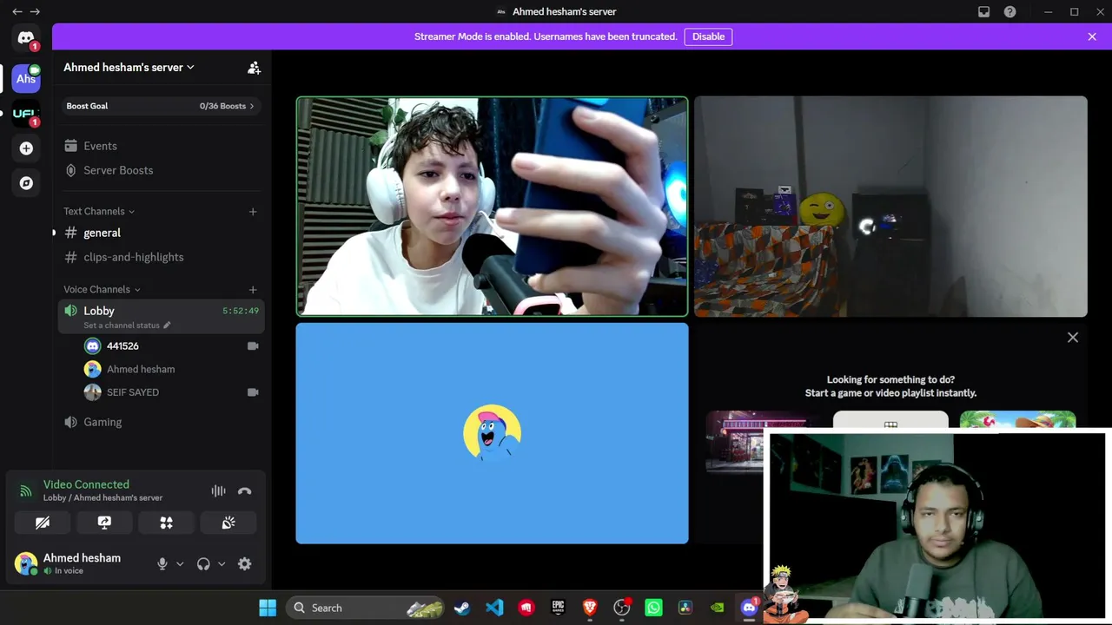Focus the dark room webcam tile

coord(890,207)
